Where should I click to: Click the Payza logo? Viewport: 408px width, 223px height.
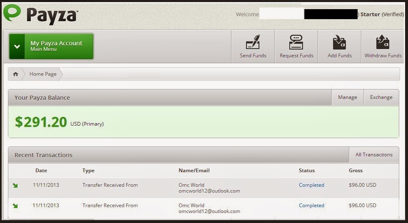41,14
